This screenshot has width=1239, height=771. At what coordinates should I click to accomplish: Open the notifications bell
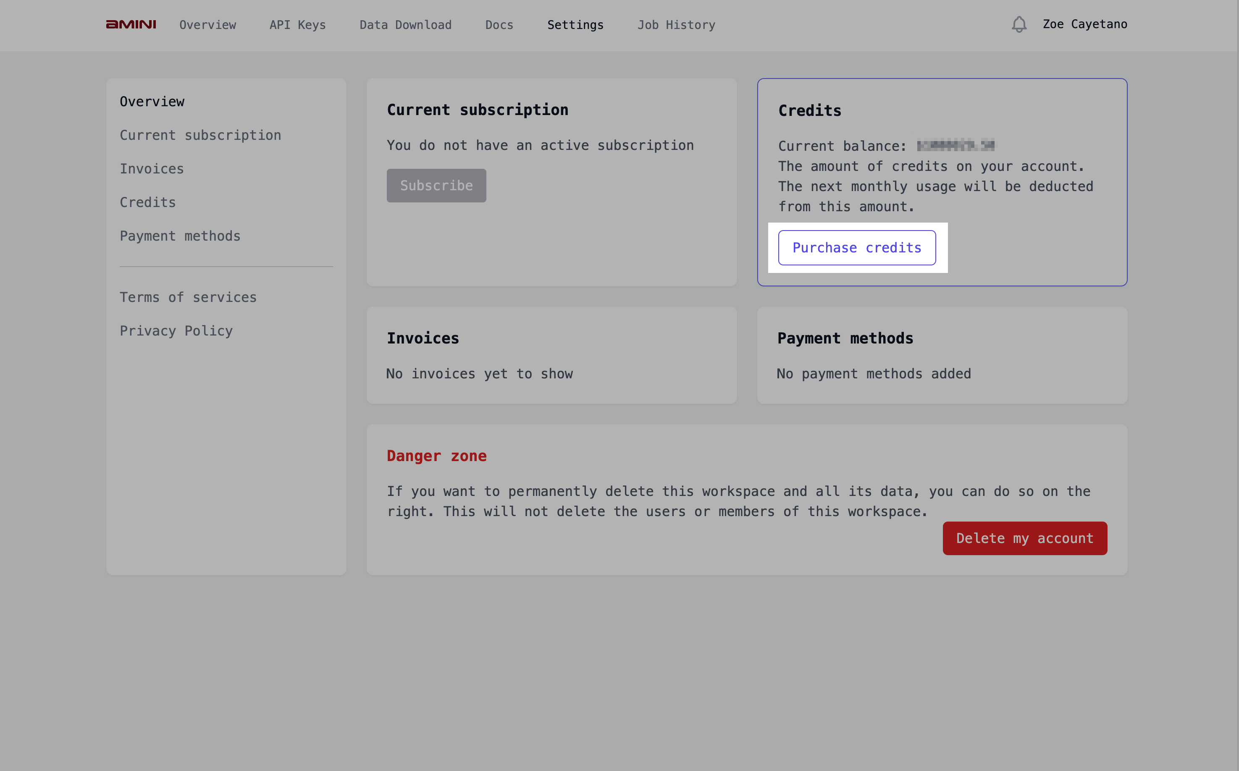coord(1019,24)
